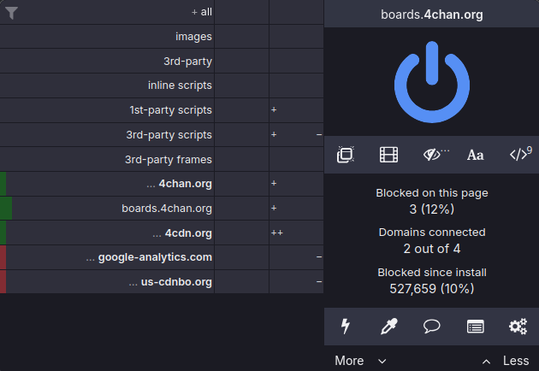Toggle large media elements blocking icon

point(388,155)
